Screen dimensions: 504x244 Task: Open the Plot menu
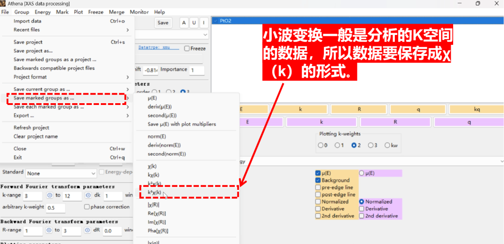78,12
